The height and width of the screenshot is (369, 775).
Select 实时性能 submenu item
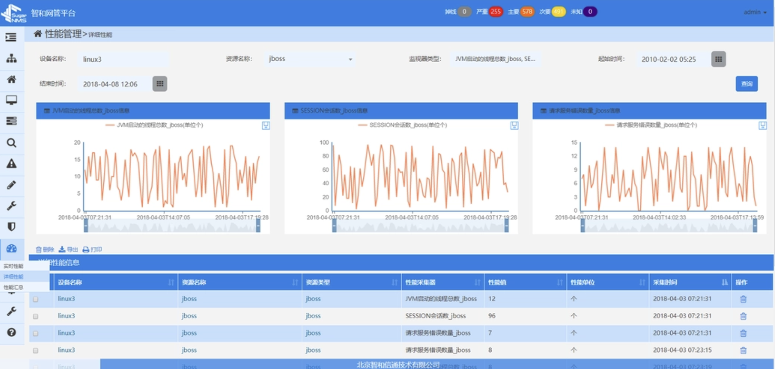(13, 266)
